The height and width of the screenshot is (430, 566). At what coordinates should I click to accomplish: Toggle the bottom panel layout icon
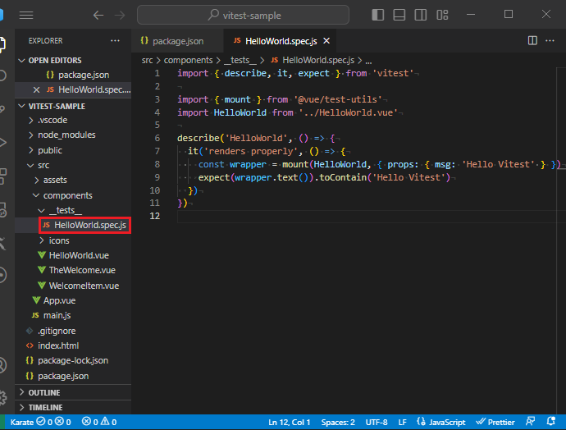399,15
